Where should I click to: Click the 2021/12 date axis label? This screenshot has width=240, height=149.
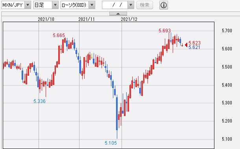point(129,19)
